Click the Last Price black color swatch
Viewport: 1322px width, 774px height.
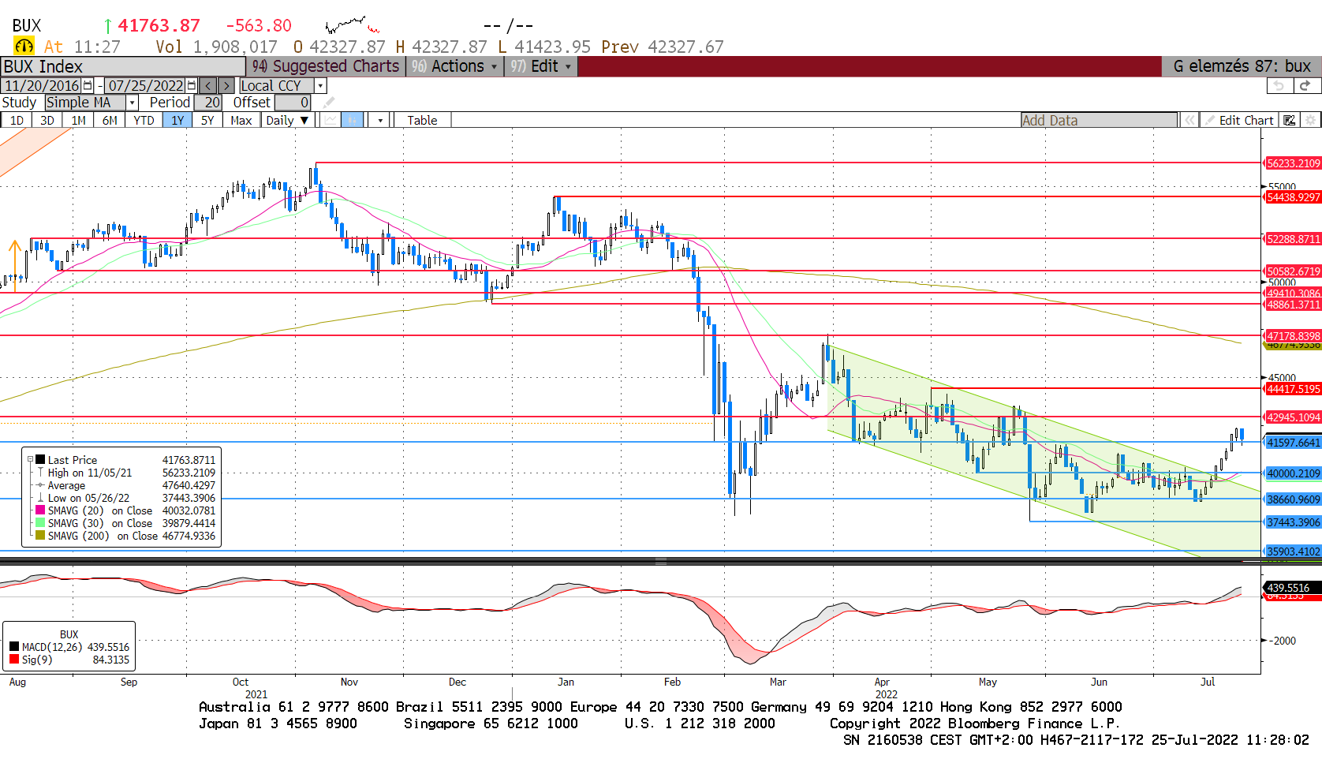40,459
